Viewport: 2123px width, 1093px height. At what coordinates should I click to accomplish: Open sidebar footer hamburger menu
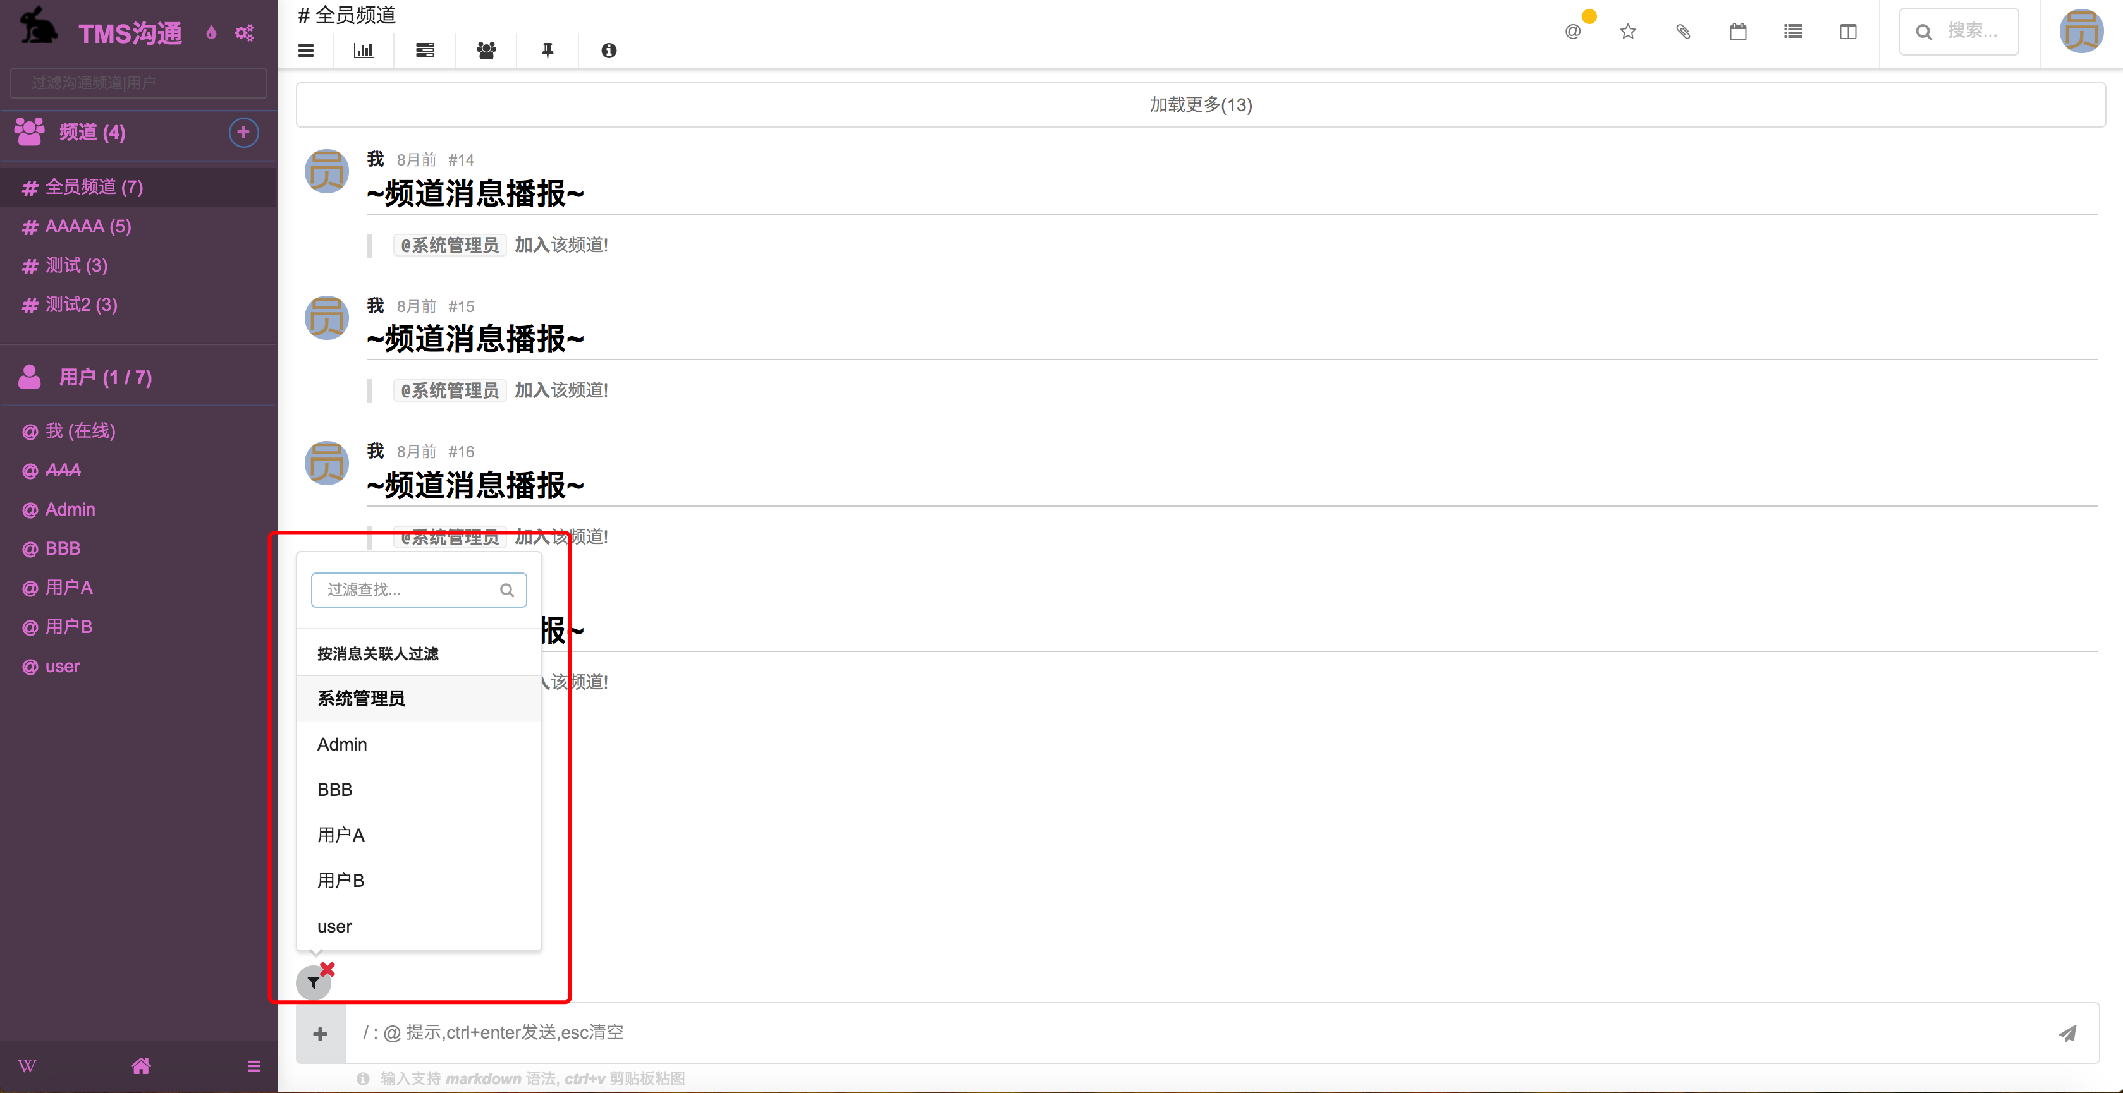254,1066
